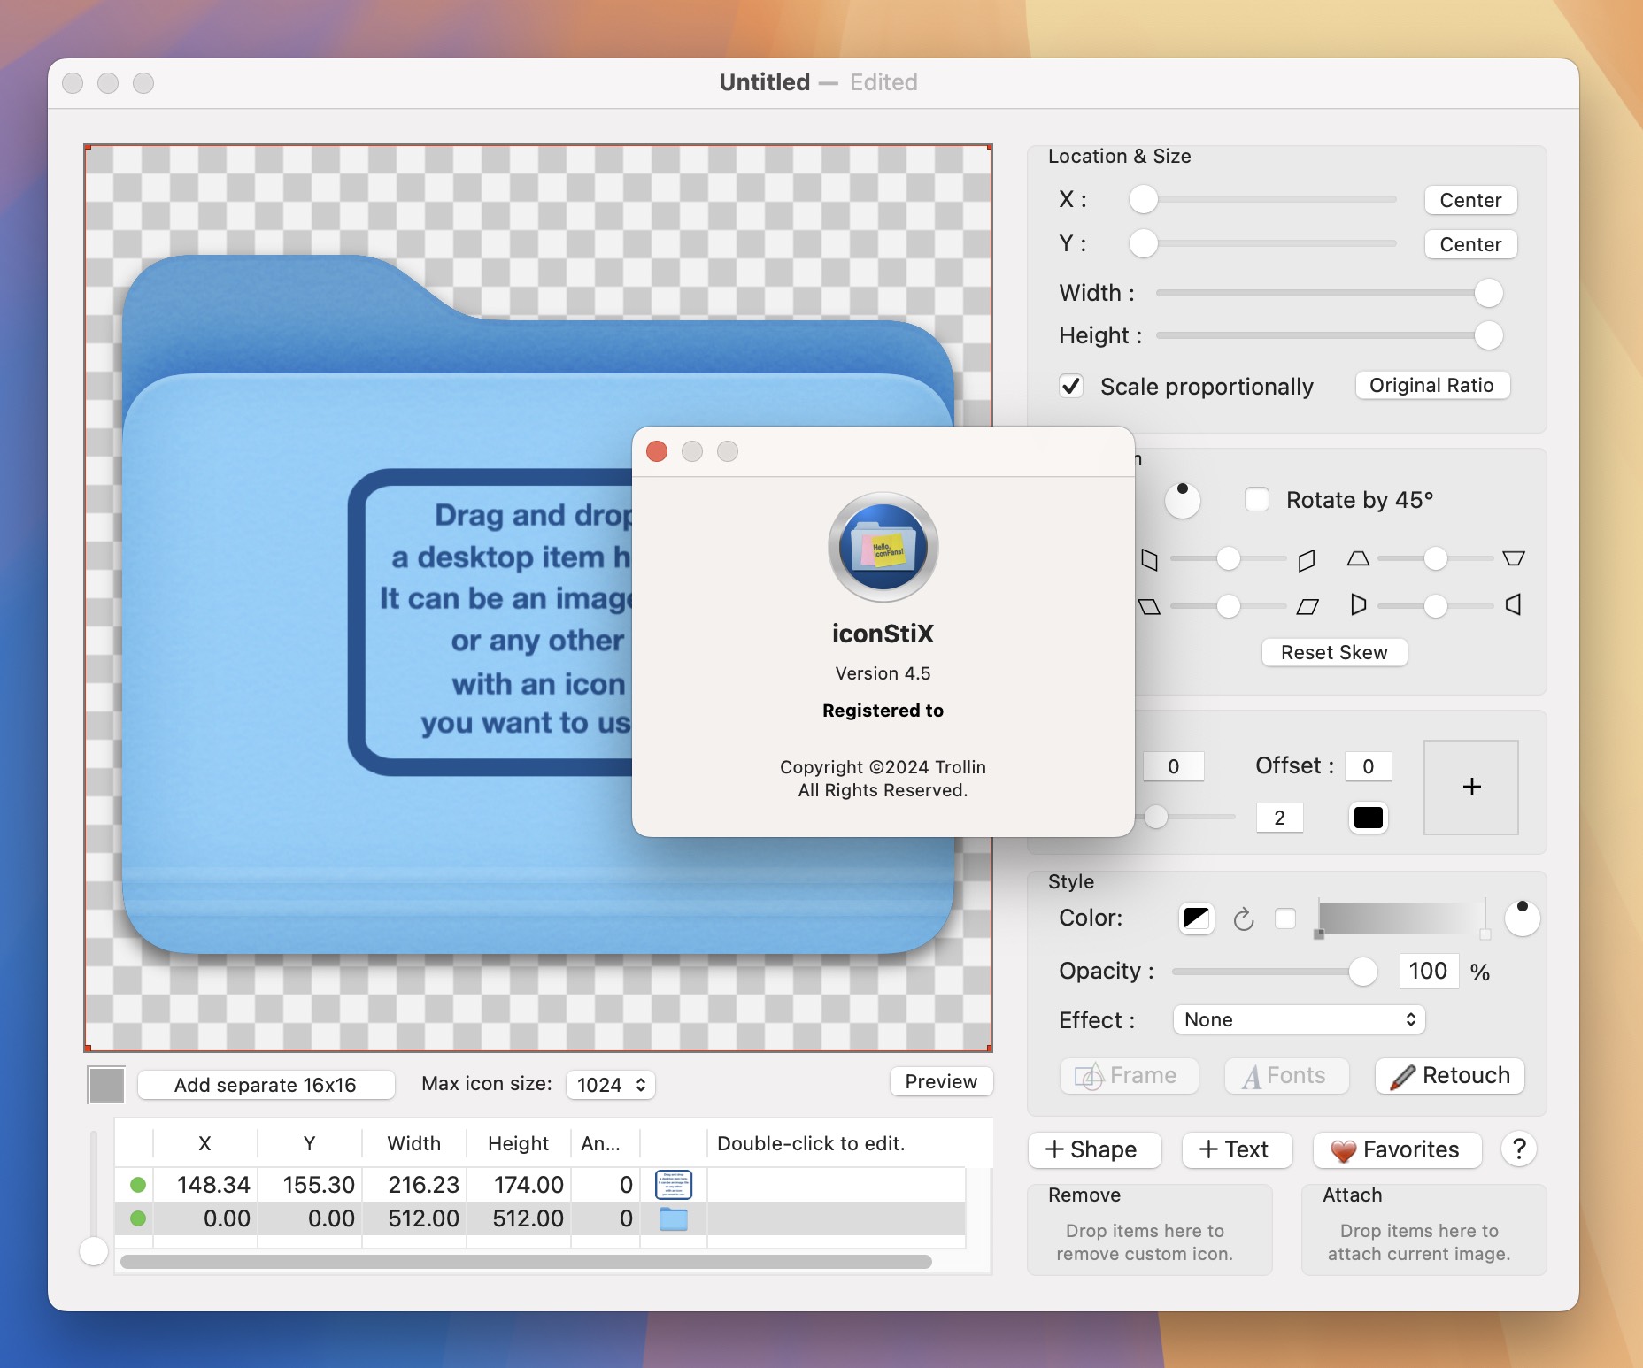
Task: Click the Remove drop zone area
Action: click(x=1149, y=1230)
